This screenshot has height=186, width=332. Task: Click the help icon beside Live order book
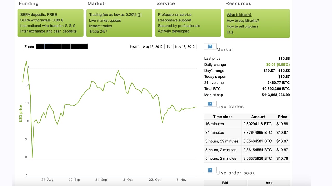coord(210,170)
